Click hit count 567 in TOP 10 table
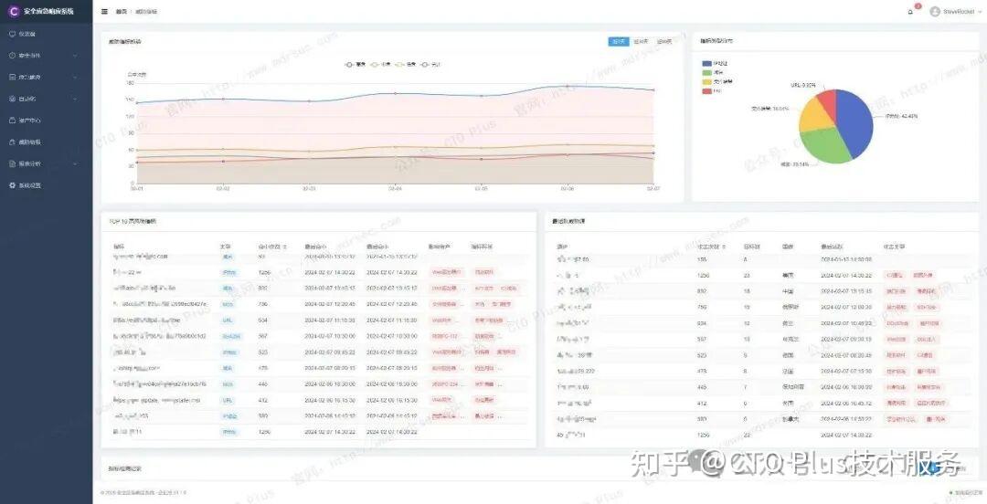Image resolution: width=987 pixels, height=504 pixels. point(263,337)
